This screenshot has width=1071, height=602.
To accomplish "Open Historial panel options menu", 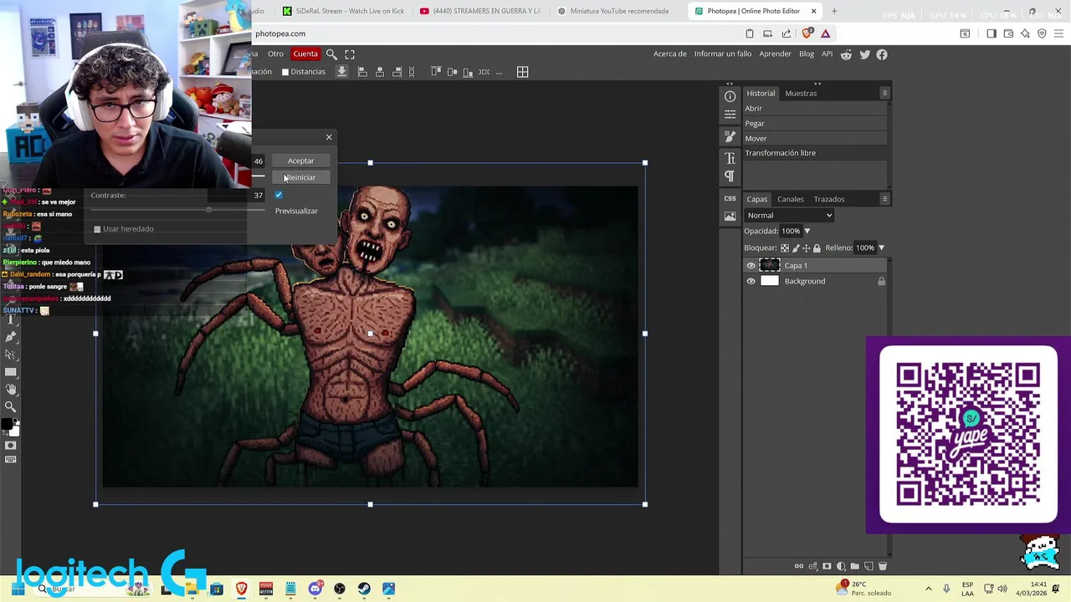I will point(884,93).
